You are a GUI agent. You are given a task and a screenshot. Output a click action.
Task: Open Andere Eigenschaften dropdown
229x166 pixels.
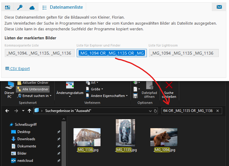point(108,96)
